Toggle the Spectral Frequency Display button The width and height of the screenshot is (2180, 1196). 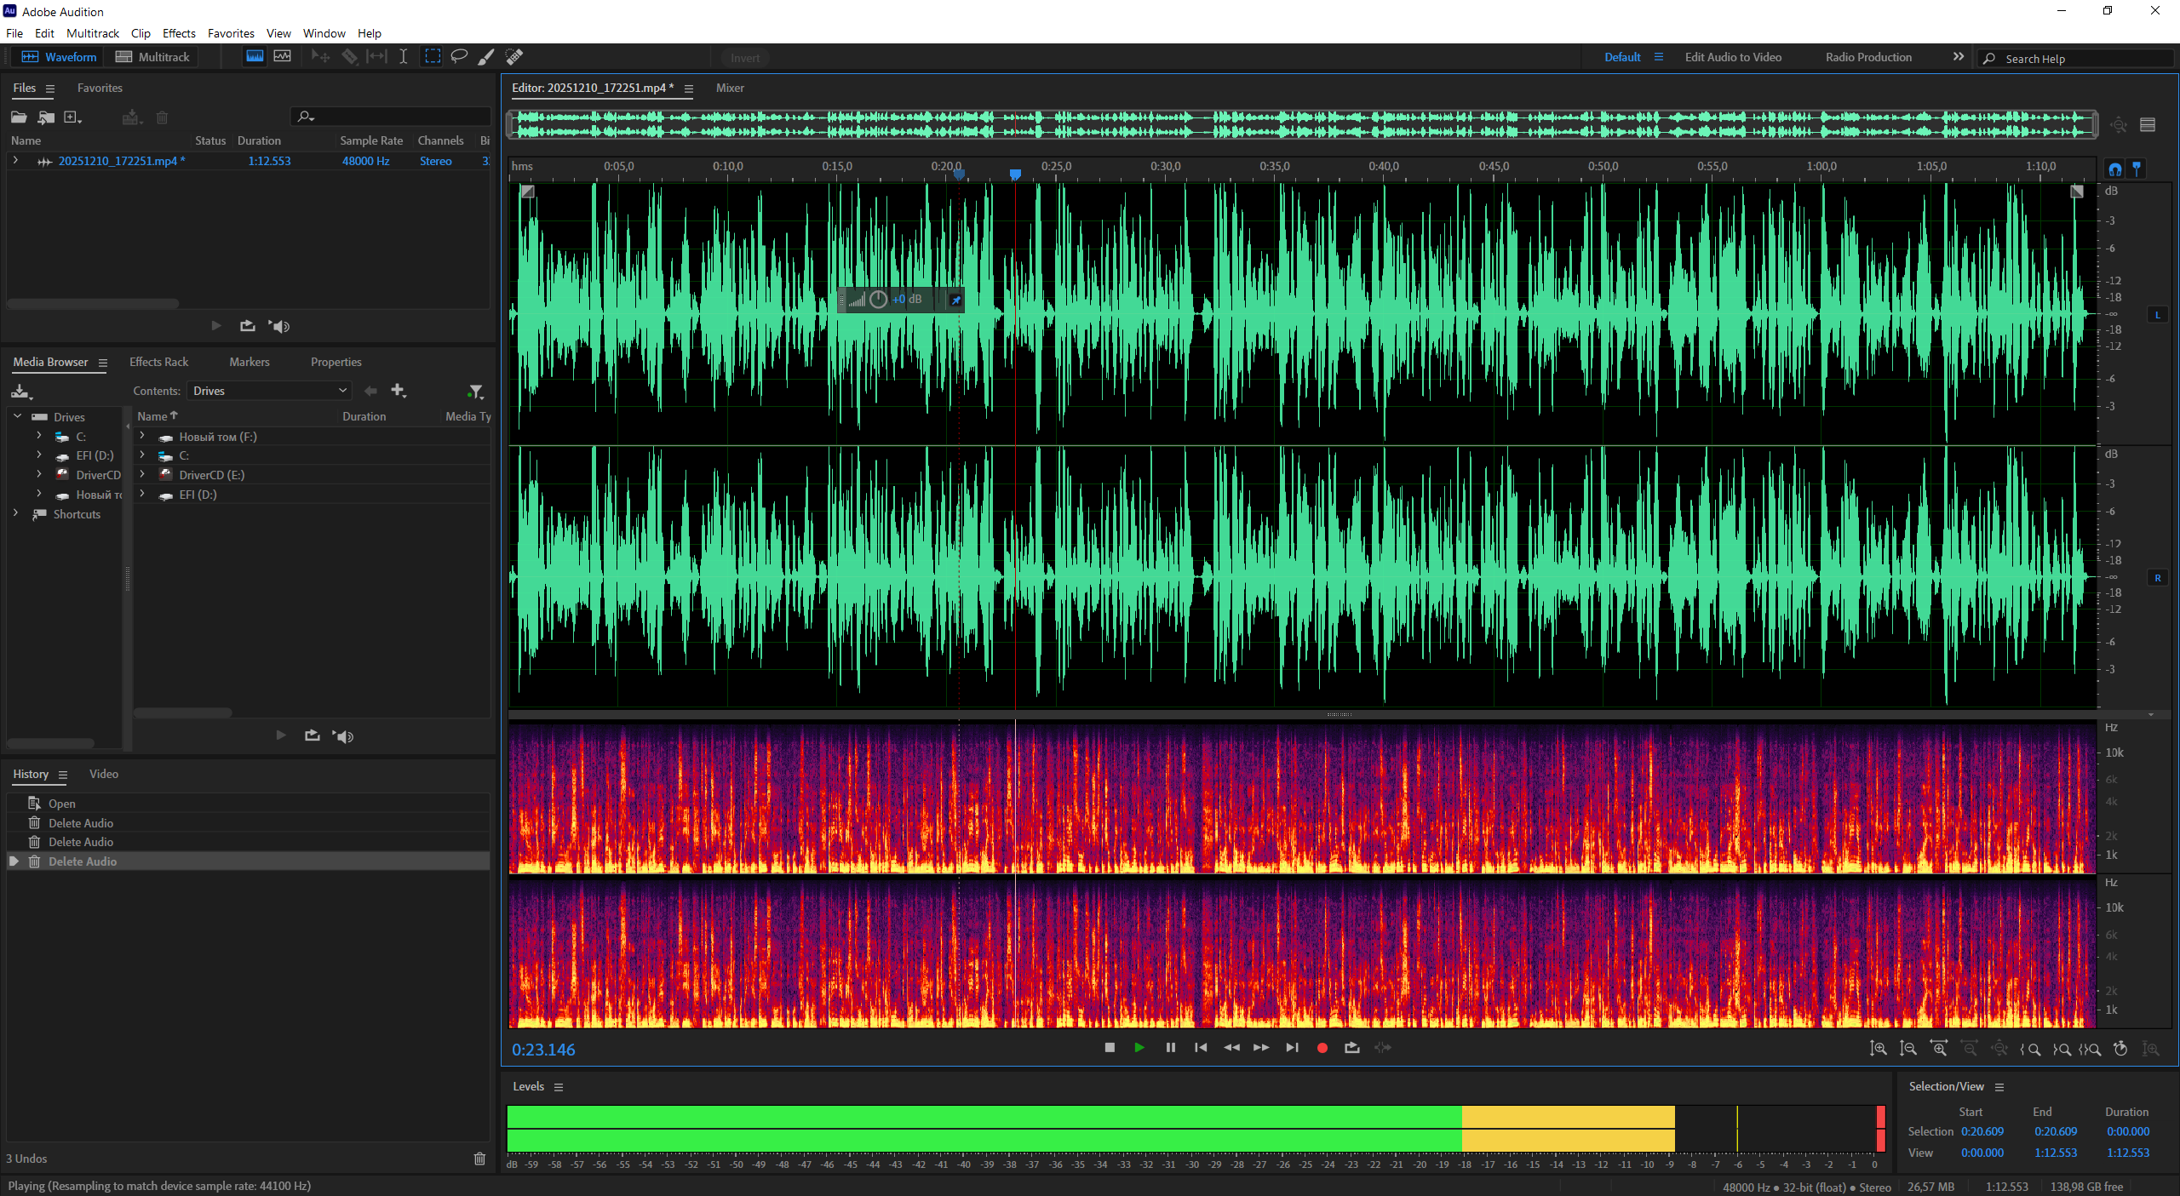[x=255, y=56]
